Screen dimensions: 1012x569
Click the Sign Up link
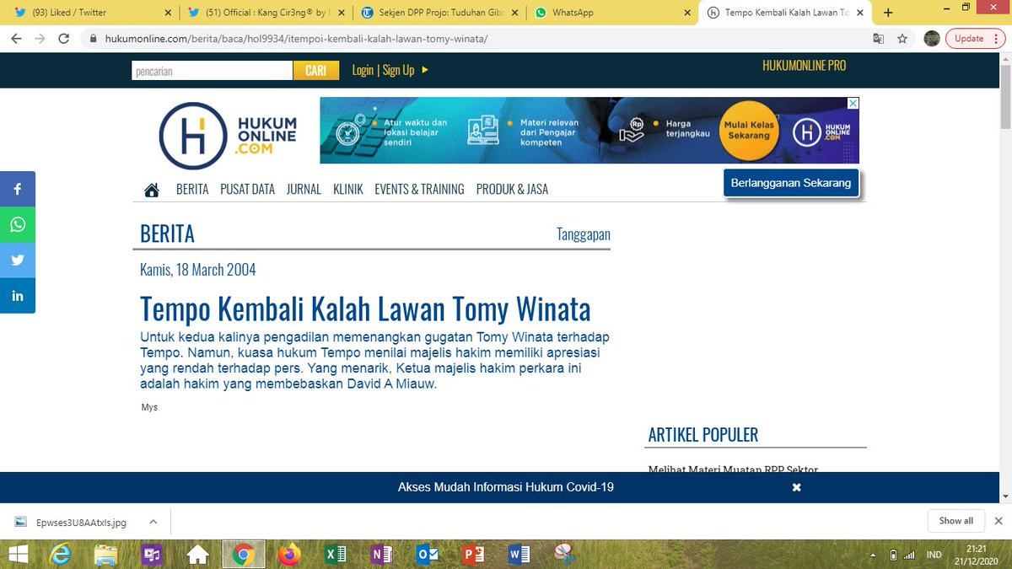[x=398, y=70]
